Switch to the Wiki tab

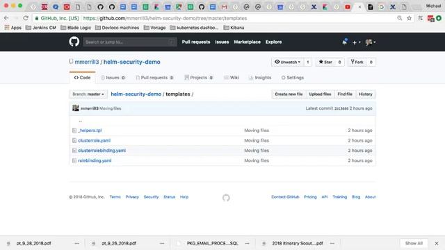tap(232, 78)
